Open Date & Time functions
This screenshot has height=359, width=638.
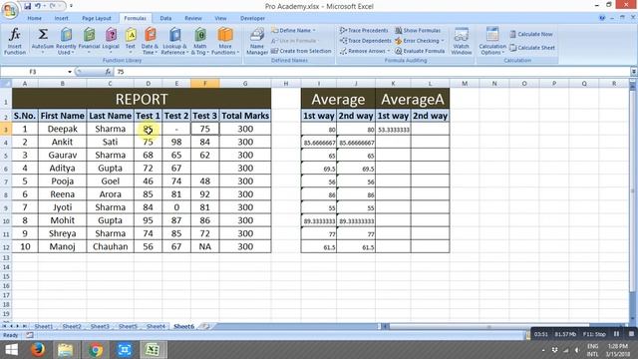pyautogui.click(x=150, y=41)
